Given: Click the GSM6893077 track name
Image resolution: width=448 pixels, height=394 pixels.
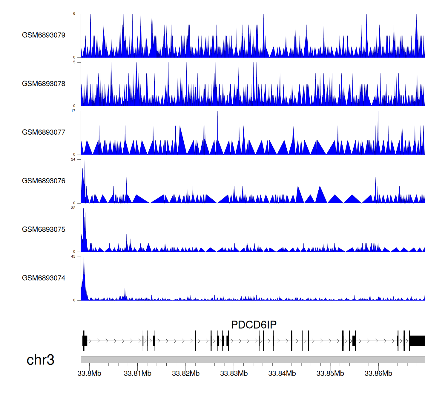Looking at the screenshot, I should 44,133.
